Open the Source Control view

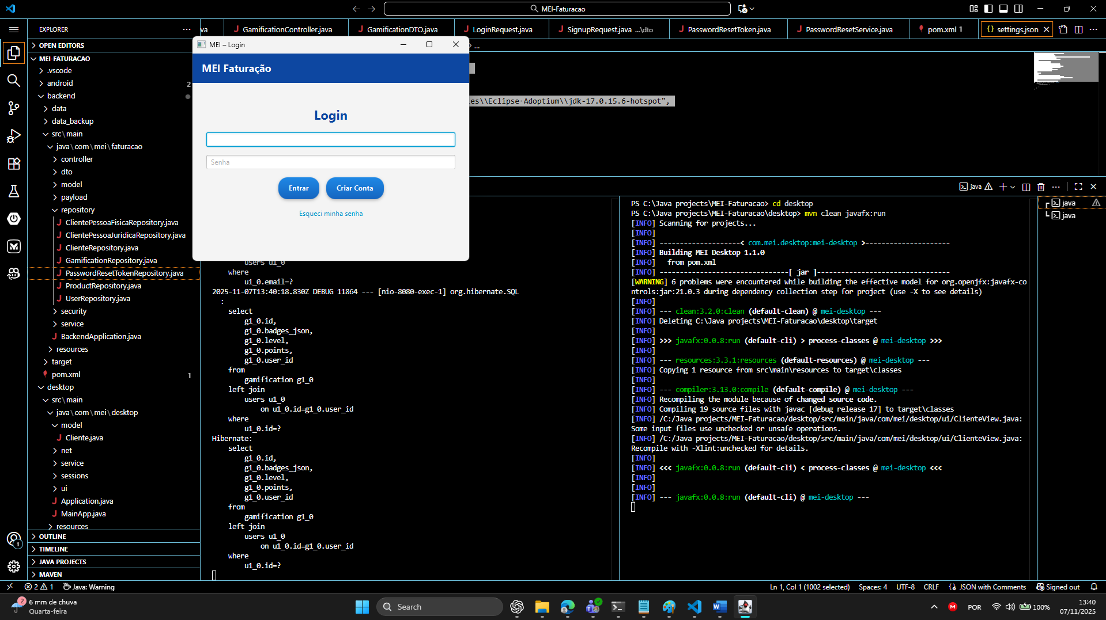(x=14, y=108)
